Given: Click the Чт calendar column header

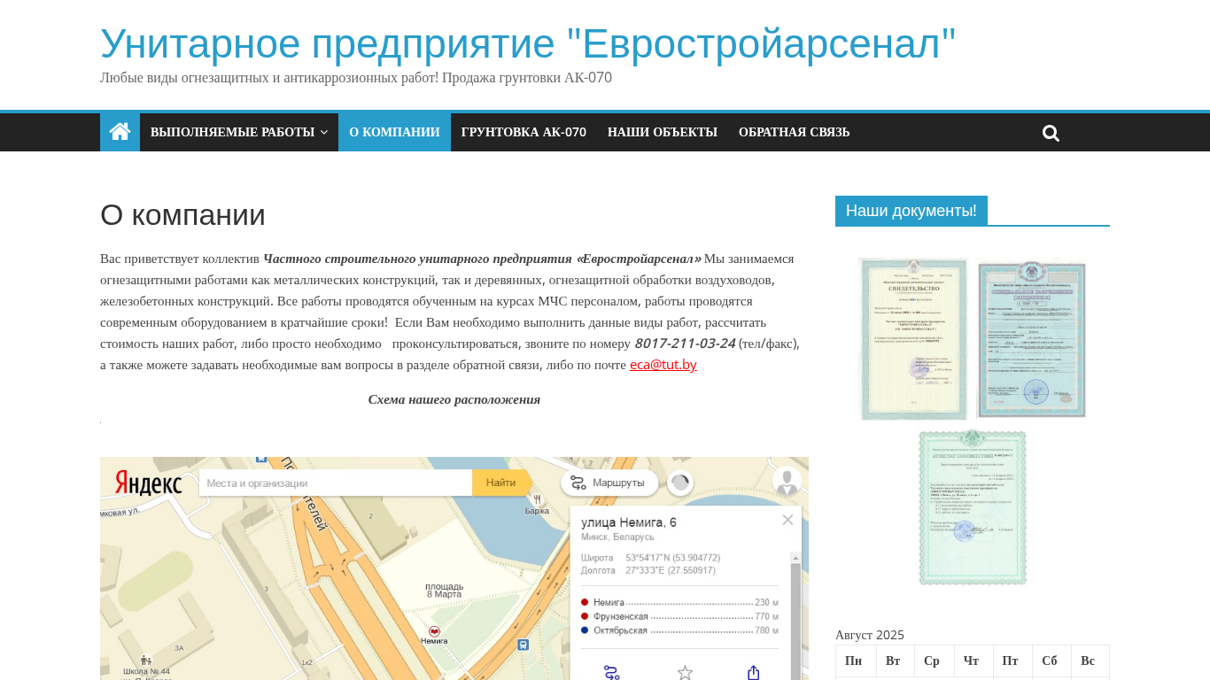Looking at the screenshot, I should 973,661.
